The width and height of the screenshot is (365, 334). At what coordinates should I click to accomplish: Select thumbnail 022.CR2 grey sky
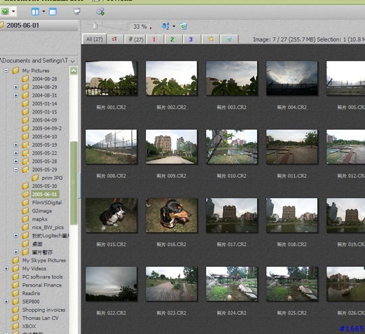tap(111, 284)
